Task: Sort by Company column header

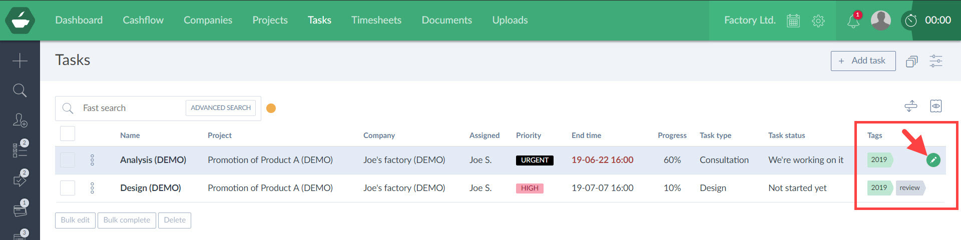Action: point(379,135)
